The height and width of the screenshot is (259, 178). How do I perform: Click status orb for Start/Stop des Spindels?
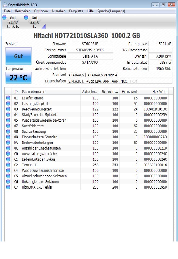pos(8,114)
